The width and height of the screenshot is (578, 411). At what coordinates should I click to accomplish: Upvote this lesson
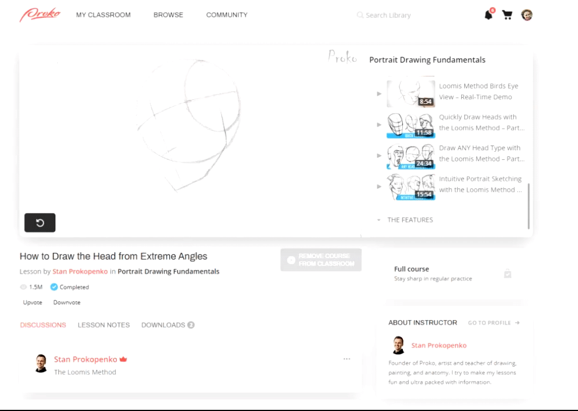[32, 302]
